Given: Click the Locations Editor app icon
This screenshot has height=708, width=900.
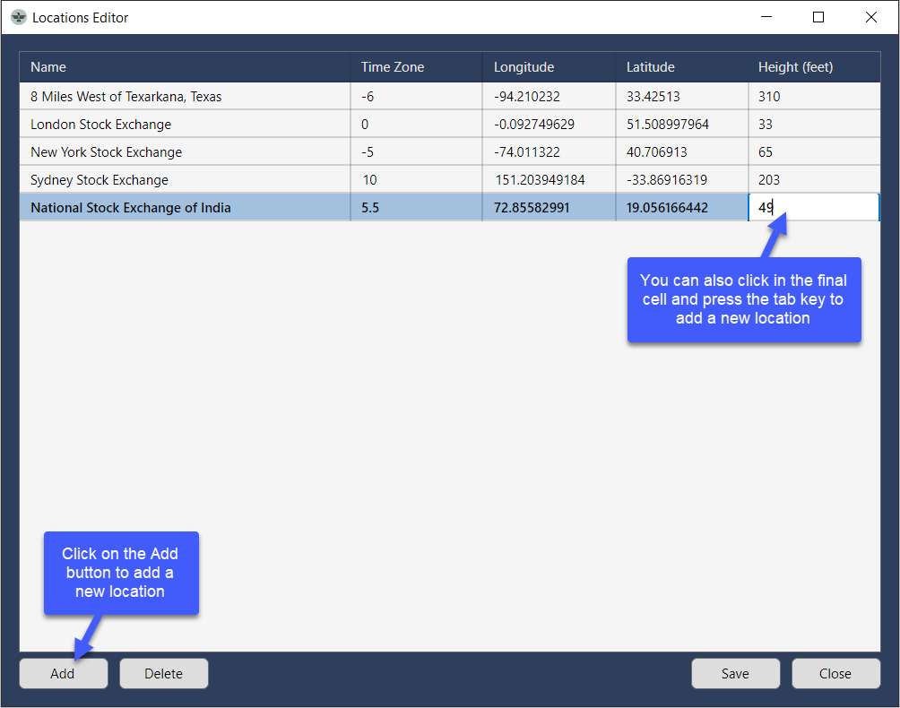Looking at the screenshot, I should (x=18, y=18).
